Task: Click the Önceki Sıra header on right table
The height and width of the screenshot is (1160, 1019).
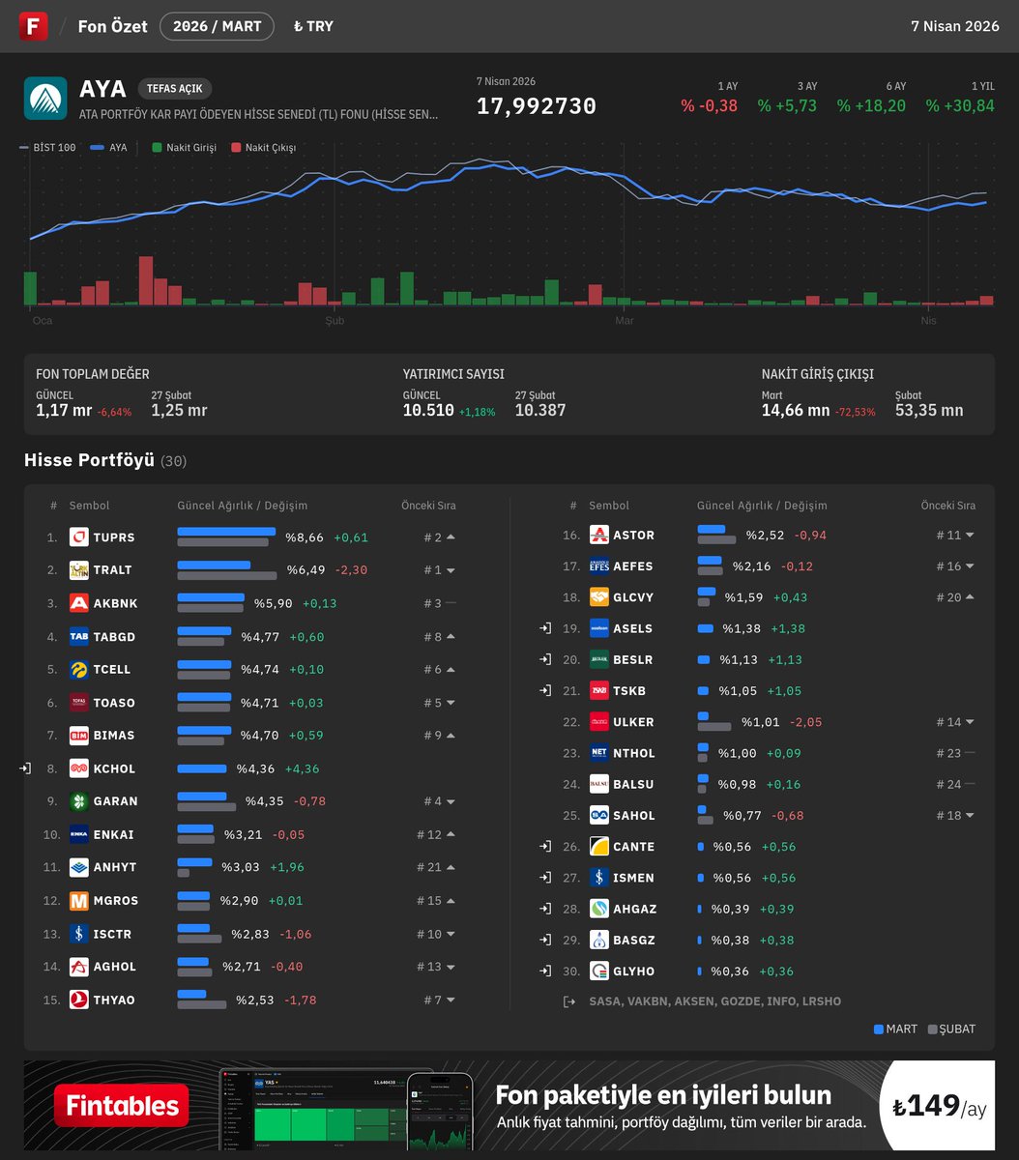Action: [947, 506]
